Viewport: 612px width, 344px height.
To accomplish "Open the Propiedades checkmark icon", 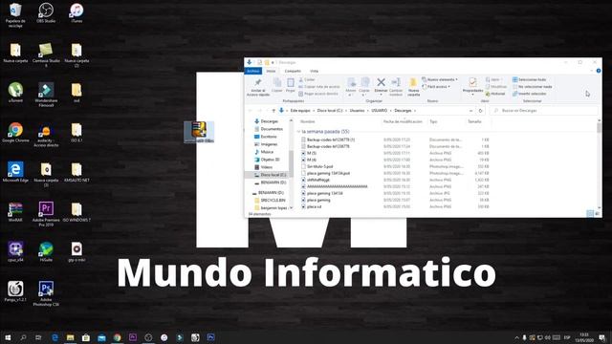I will [x=472, y=82].
